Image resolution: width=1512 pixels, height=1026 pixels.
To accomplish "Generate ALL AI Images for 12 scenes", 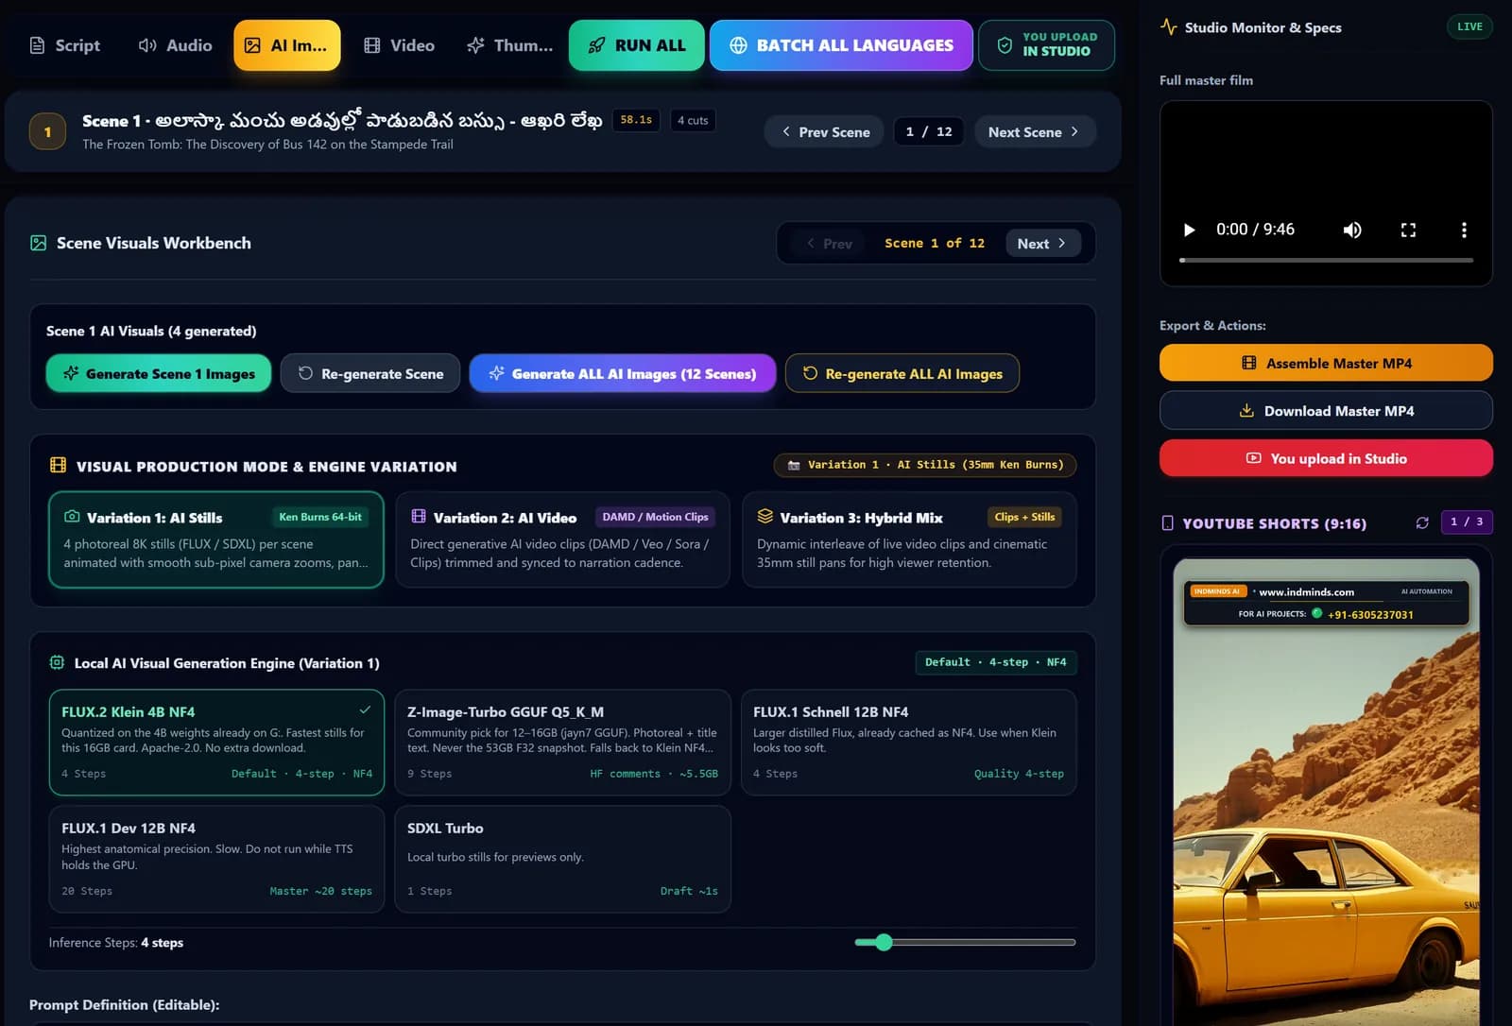I will [x=623, y=374].
